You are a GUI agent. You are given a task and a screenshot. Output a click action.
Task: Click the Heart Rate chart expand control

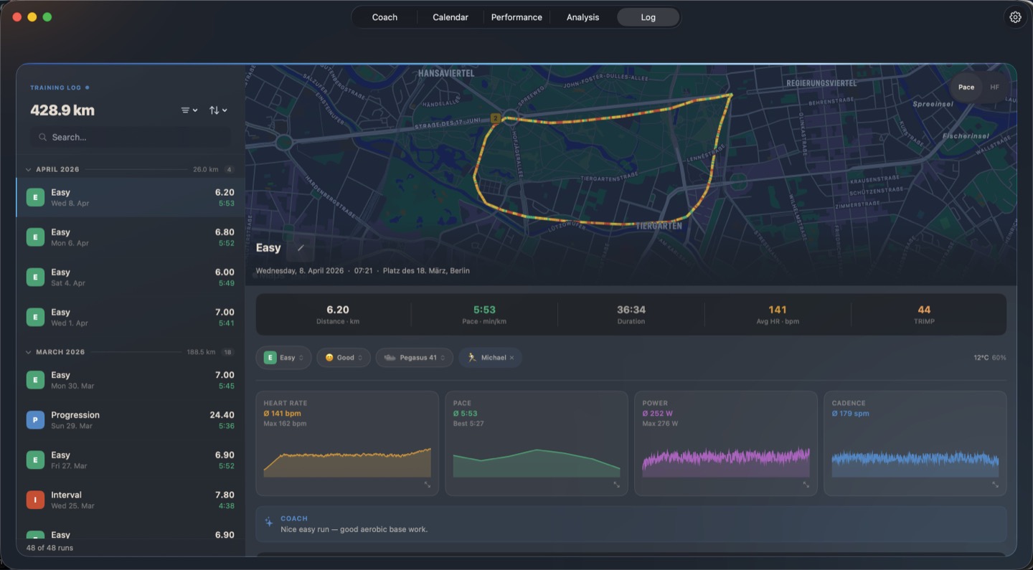428,485
